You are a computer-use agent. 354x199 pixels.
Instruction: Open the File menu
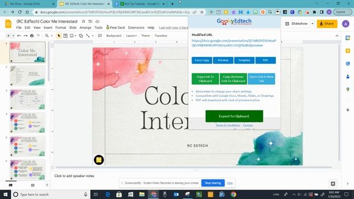click(x=19, y=28)
